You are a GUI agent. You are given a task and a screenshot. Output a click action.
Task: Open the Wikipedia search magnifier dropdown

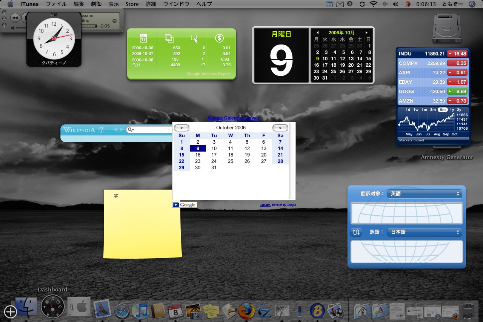(131, 130)
